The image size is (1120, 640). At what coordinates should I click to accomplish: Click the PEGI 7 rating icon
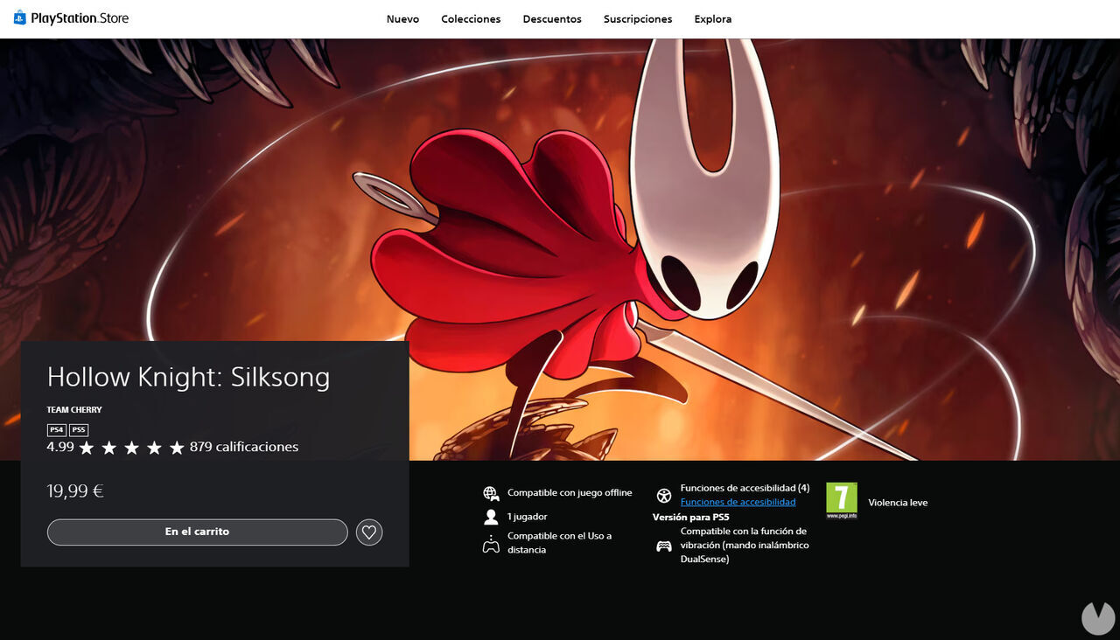pyautogui.click(x=842, y=500)
